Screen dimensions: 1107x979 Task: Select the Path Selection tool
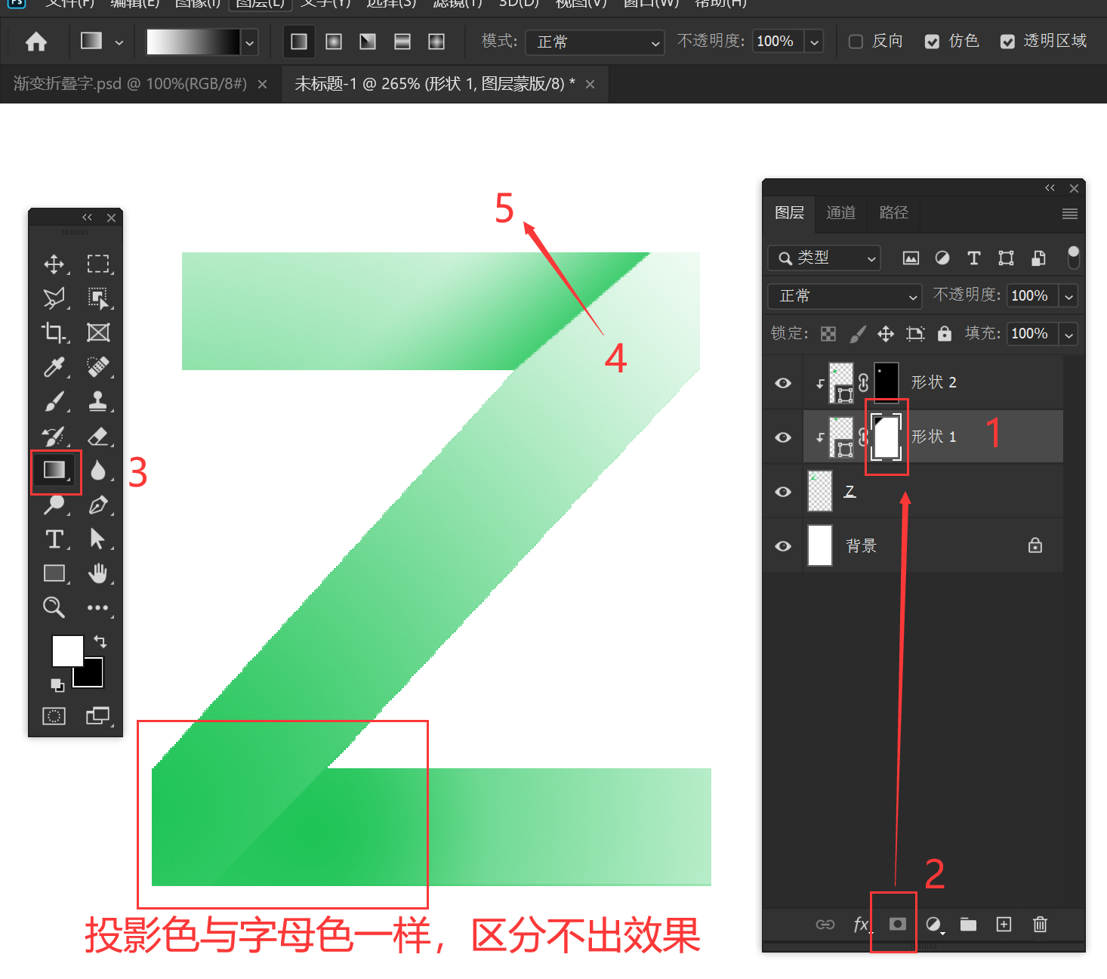[x=98, y=539]
